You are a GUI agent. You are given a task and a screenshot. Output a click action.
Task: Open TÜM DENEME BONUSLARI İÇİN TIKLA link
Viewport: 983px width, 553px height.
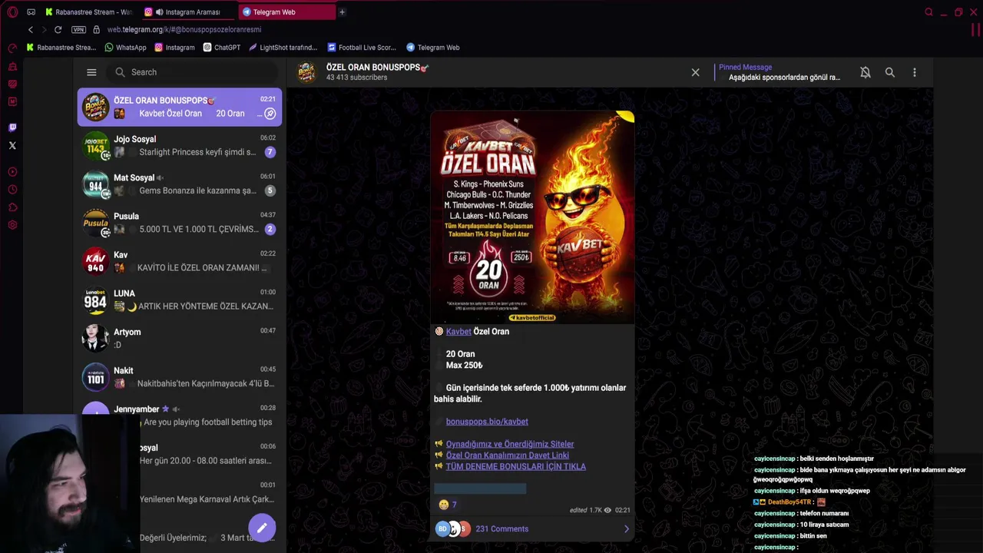[x=516, y=466]
